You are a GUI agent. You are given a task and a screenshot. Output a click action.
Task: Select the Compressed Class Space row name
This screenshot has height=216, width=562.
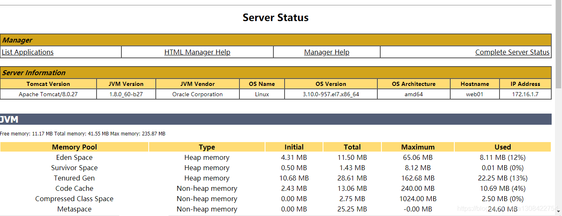(75, 199)
